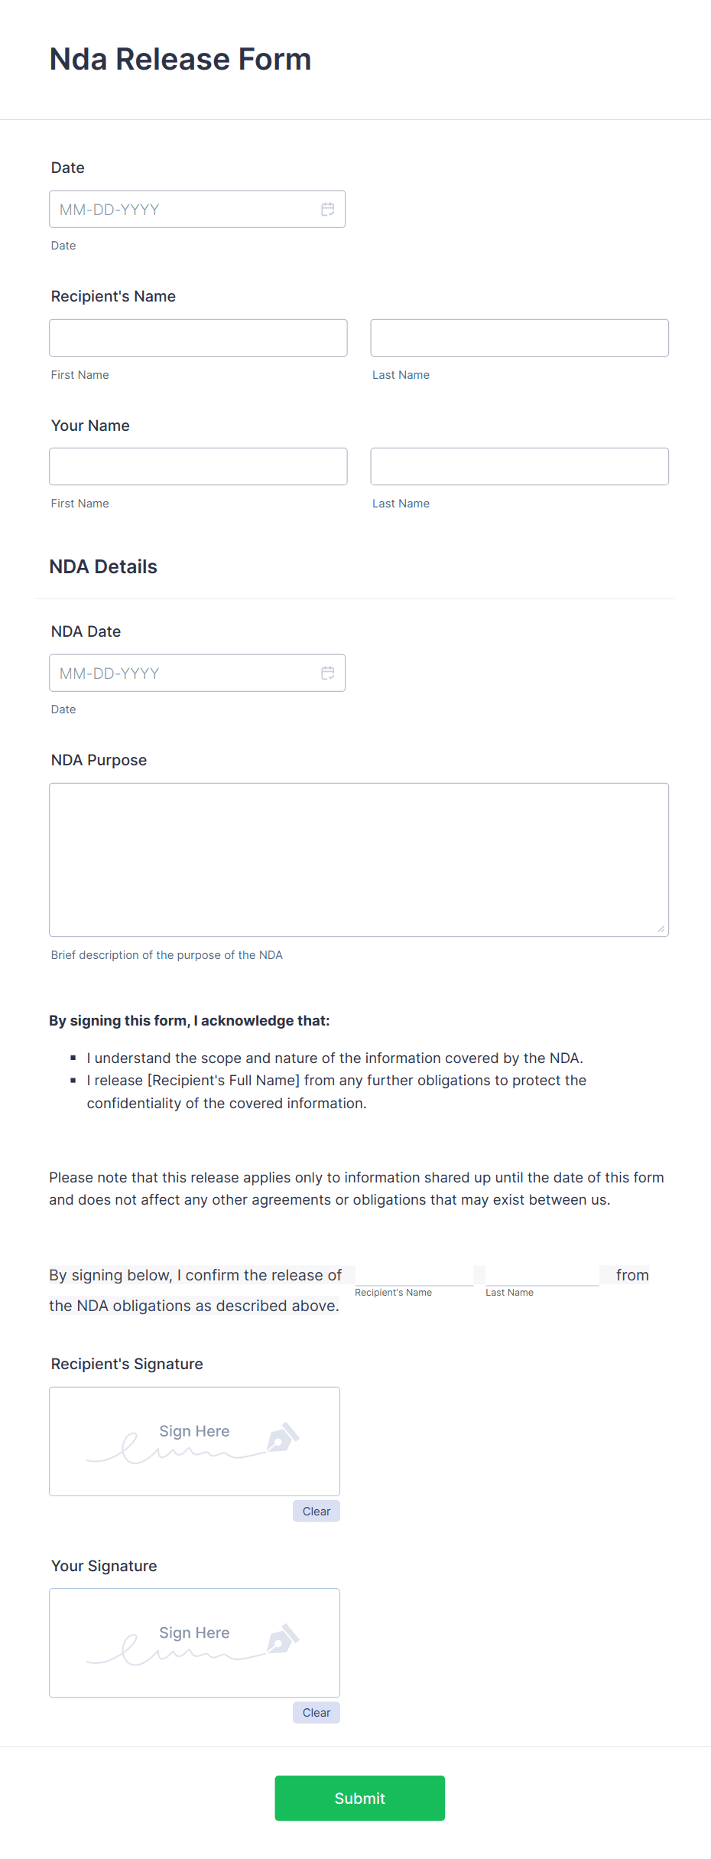Image resolution: width=711 pixels, height=1859 pixels.
Task: Click the Recipient's First Name field
Action: coord(197,337)
